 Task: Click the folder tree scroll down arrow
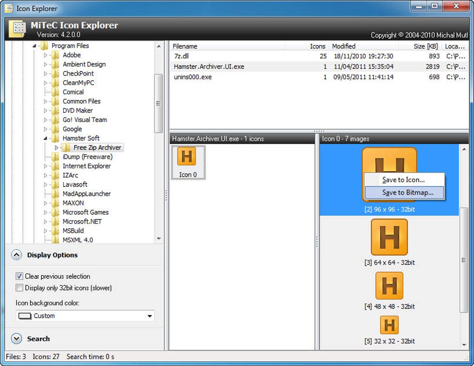coord(159,239)
